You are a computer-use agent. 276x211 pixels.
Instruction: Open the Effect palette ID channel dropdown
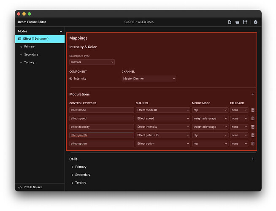pyautogui.click(x=163, y=135)
